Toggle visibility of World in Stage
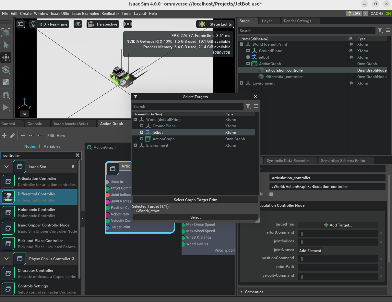 pyautogui.click(x=350, y=44)
